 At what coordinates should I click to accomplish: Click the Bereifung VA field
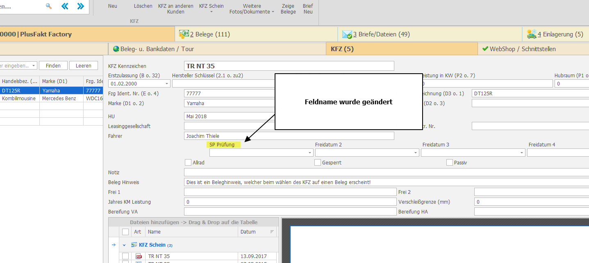point(290,211)
